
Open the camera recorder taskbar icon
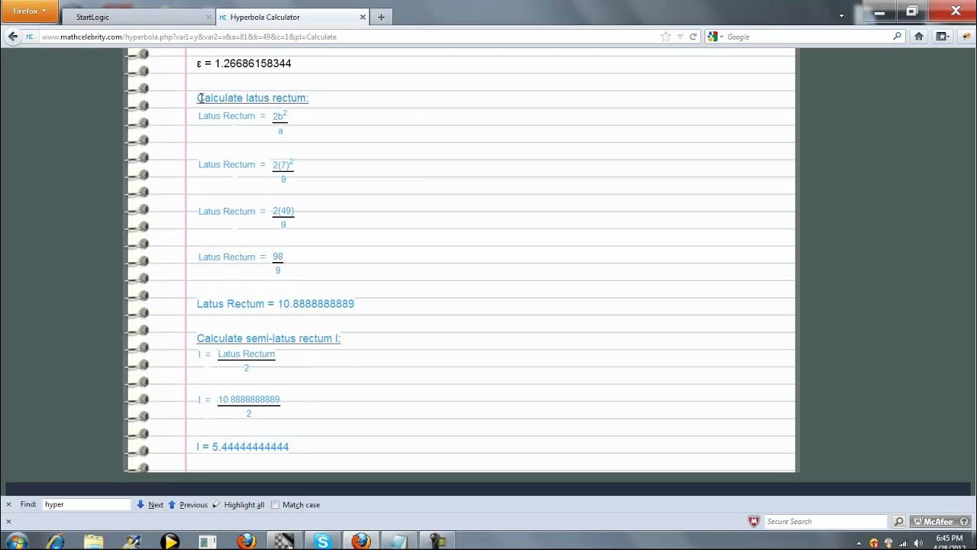click(437, 542)
